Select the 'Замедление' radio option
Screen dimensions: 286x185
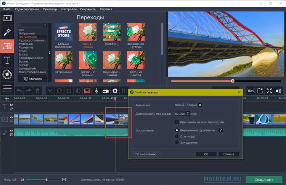[x=177, y=142]
